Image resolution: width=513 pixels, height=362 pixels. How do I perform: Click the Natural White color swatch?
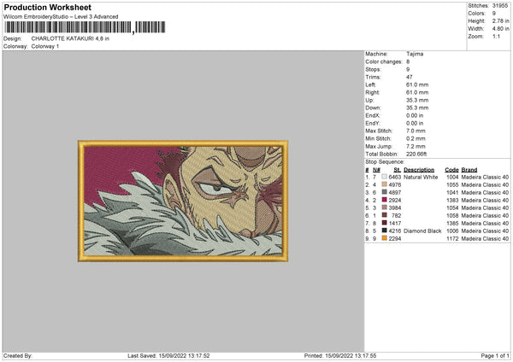point(384,177)
